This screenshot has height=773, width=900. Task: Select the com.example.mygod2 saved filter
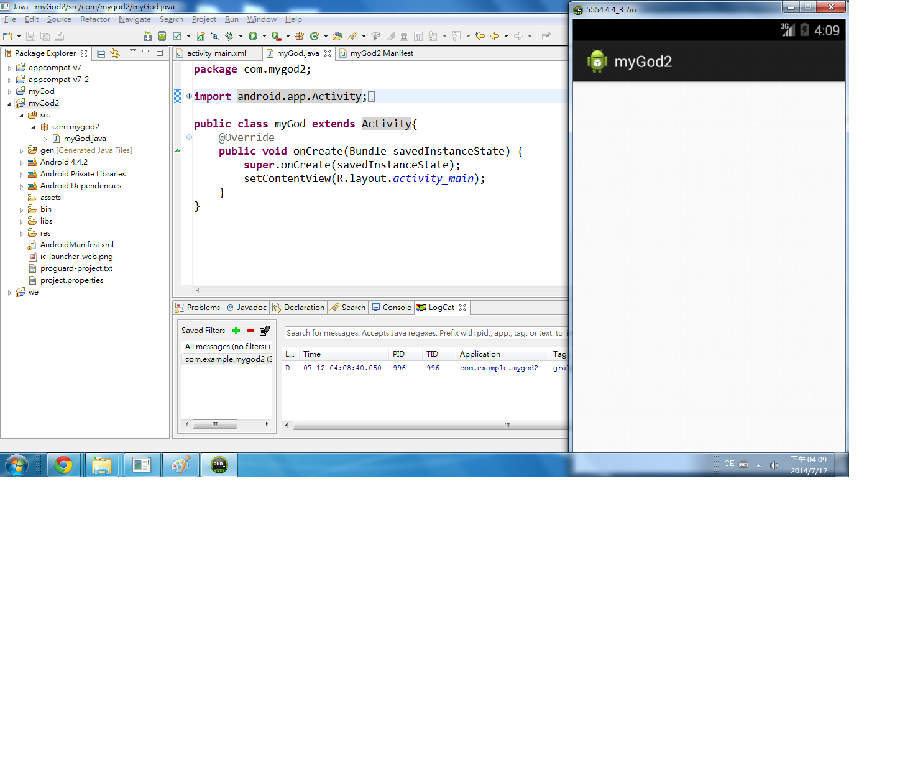pos(227,359)
